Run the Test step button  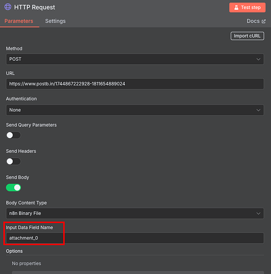point(247,8)
